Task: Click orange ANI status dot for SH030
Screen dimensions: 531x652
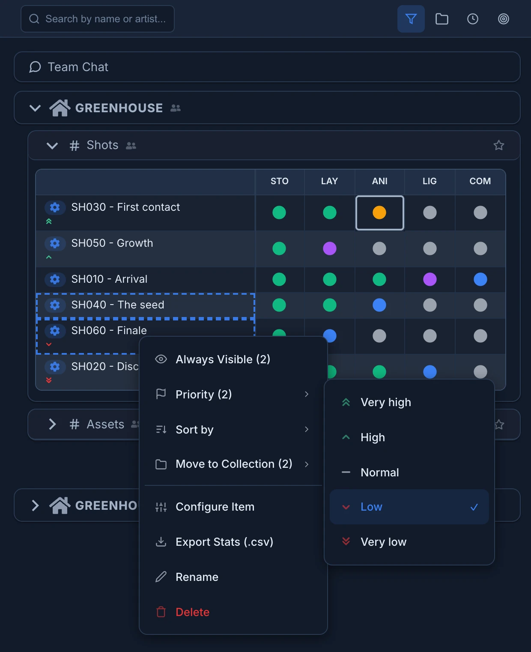Action: [x=379, y=212]
